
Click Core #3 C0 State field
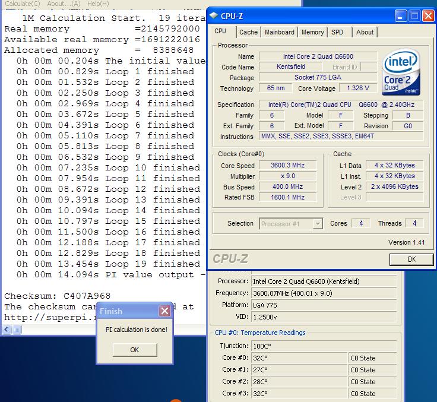[x=373, y=394]
